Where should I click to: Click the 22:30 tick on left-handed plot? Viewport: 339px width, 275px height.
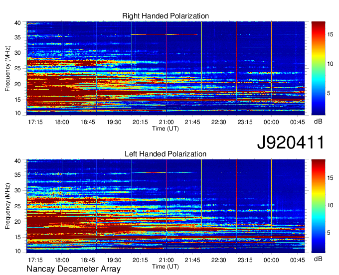(x=218, y=260)
